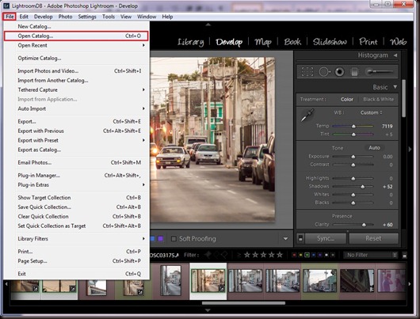Filter by yellow color label

(x=300, y=255)
